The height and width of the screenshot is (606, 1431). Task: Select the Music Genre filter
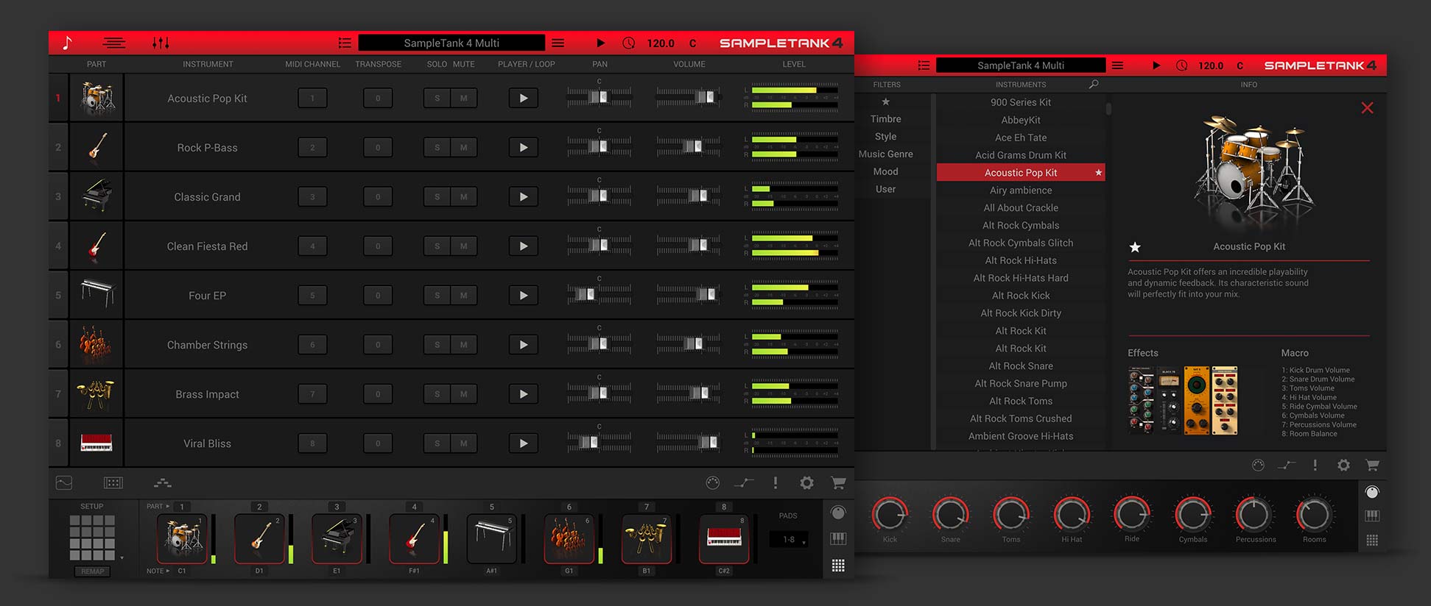coord(885,154)
